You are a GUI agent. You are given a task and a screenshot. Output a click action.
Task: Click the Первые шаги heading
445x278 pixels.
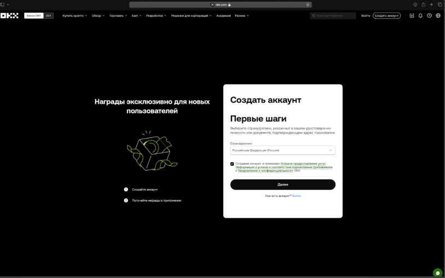point(258,118)
